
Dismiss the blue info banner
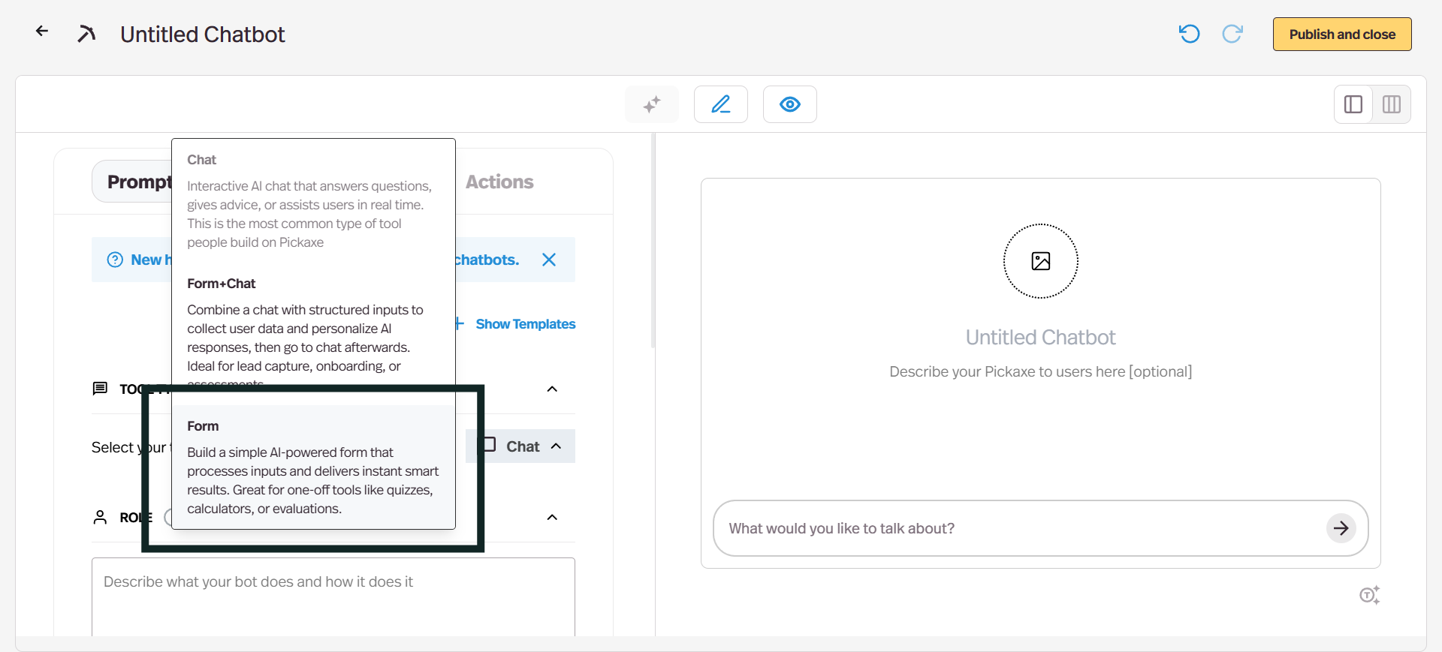click(549, 260)
